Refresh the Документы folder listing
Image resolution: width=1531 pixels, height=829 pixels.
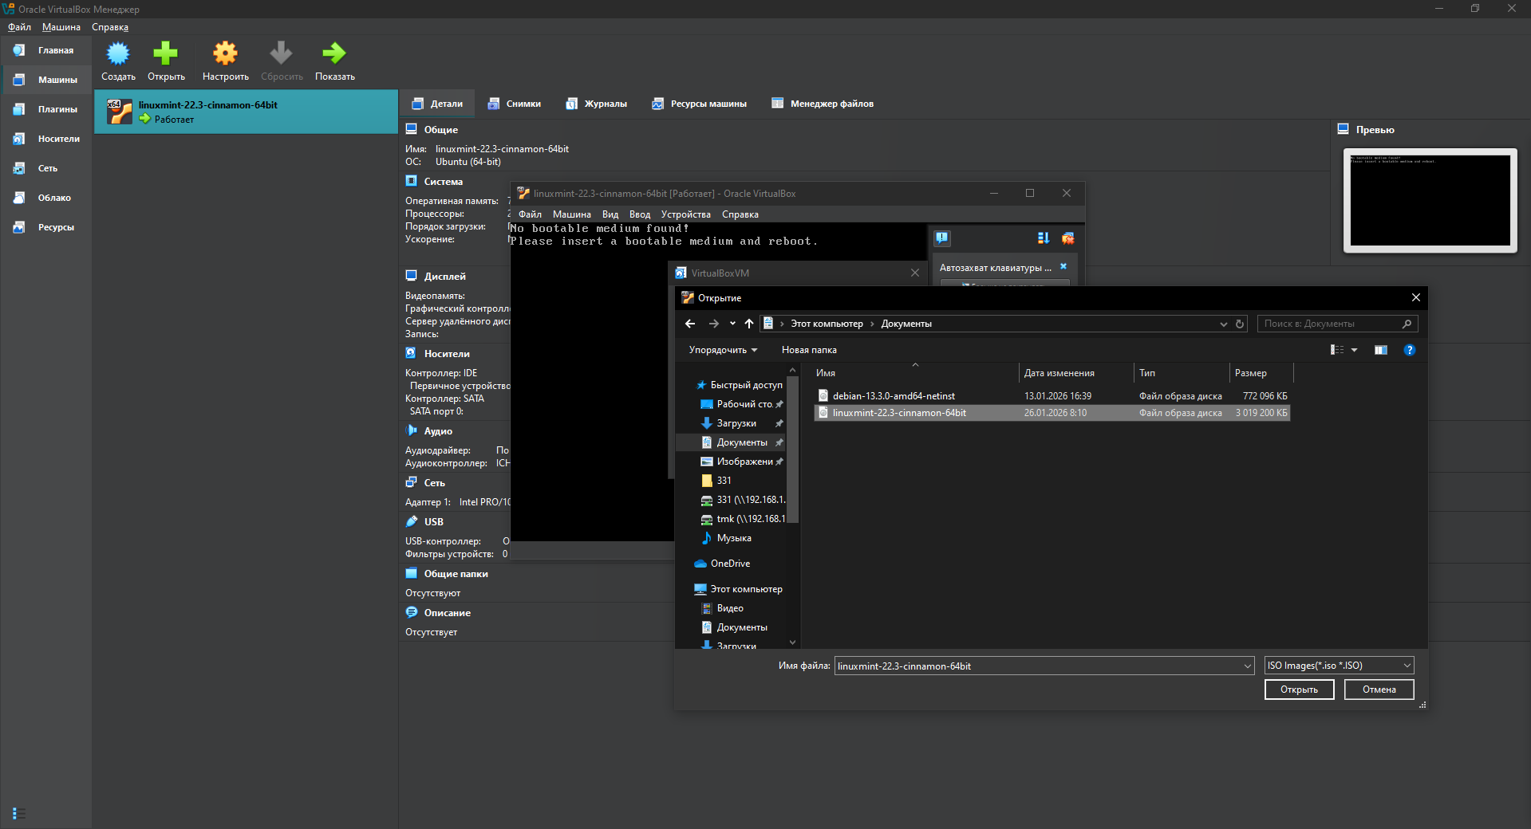pyautogui.click(x=1240, y=324)
